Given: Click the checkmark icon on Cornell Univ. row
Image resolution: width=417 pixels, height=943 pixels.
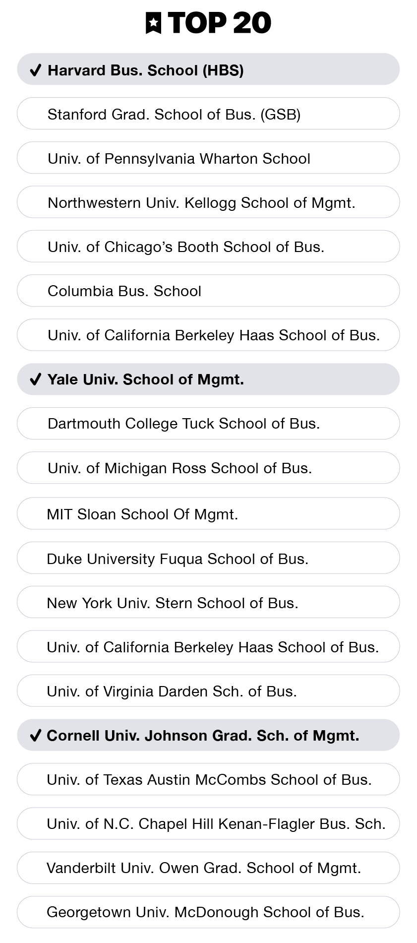Looking at the screenshot, I should pos(35,735).
